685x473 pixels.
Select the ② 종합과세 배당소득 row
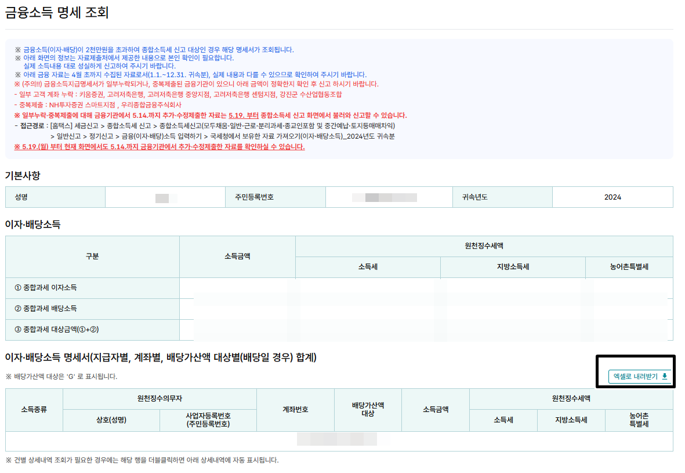[x=339, y=309]
